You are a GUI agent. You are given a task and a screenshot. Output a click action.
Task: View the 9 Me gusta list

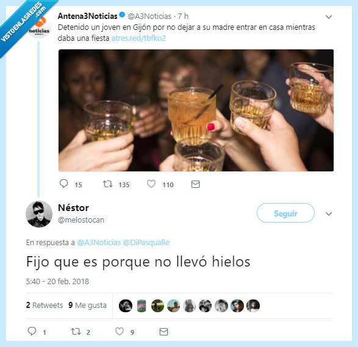[x=87, y=305]
